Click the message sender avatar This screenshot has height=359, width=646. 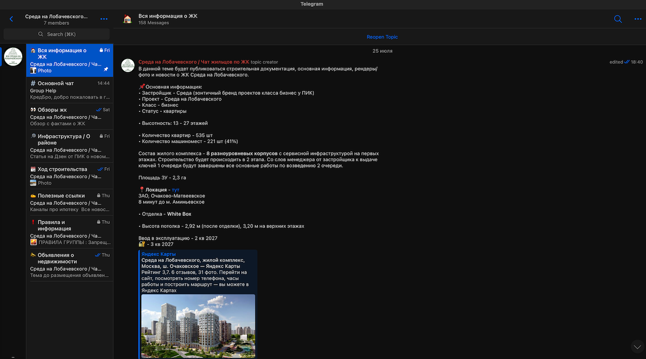(128, 65)
